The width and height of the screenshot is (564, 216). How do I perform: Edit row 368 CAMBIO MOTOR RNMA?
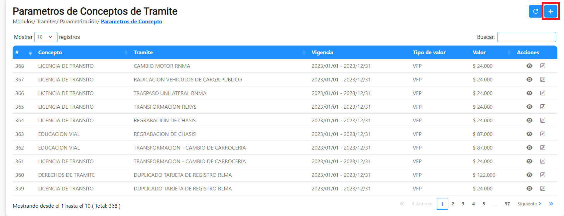(543, 66)
